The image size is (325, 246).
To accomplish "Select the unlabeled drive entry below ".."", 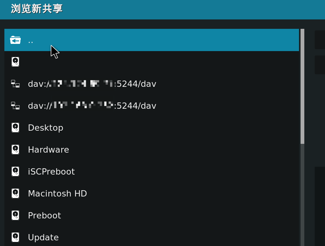I will [x=94, y=61].
